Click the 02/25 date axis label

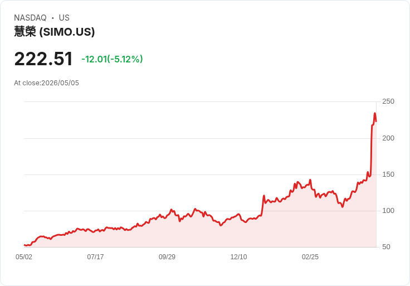click(310, 256)
